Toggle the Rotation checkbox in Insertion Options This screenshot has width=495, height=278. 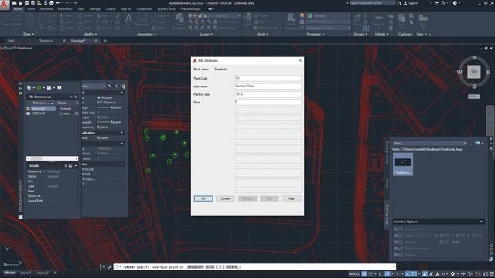pyautogui.click(x=396, y=242)
